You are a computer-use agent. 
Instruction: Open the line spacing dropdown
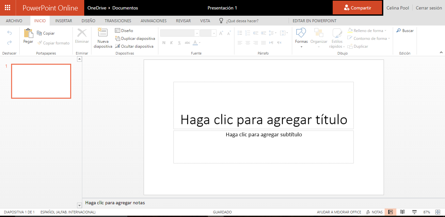(x=273, y=33)
